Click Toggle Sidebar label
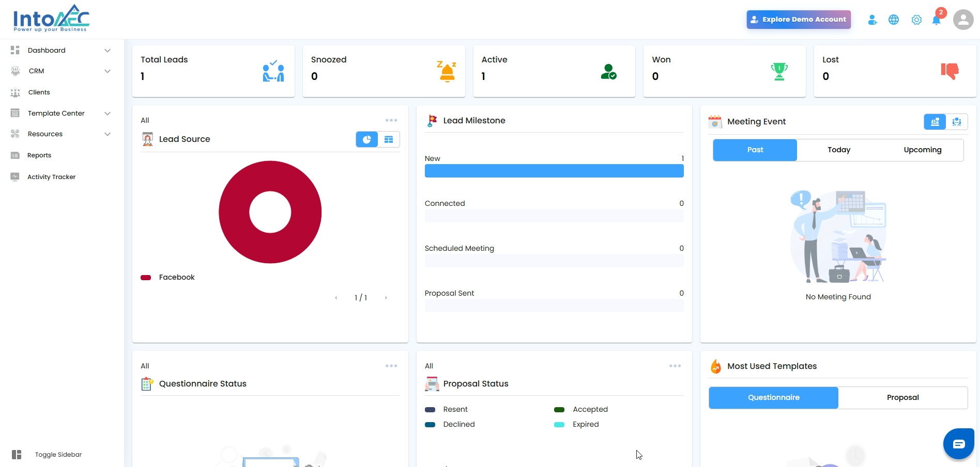 coord(58,455)
